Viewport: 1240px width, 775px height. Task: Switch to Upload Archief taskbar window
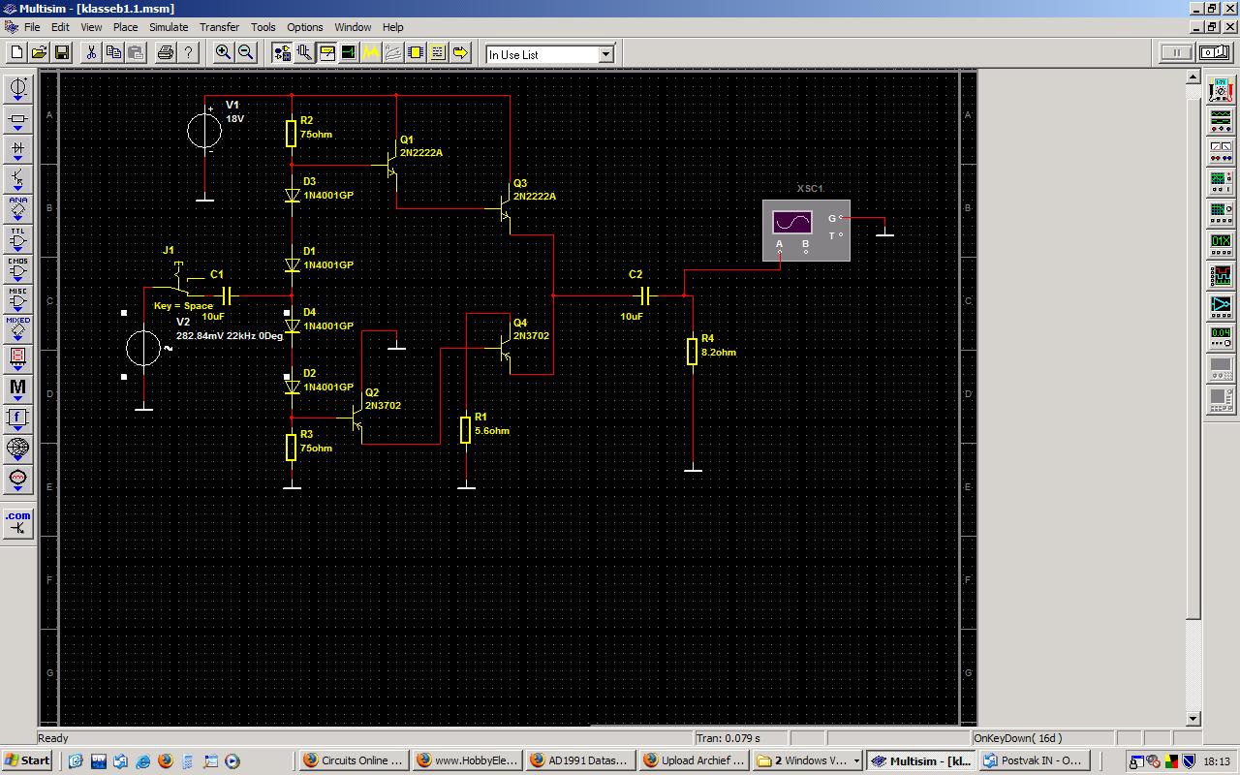[x=695, y=760]
